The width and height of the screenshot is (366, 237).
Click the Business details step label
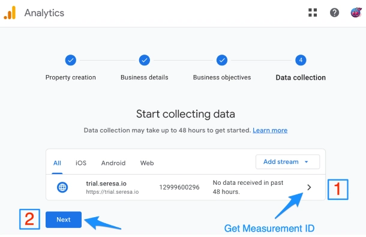point(145,77)
